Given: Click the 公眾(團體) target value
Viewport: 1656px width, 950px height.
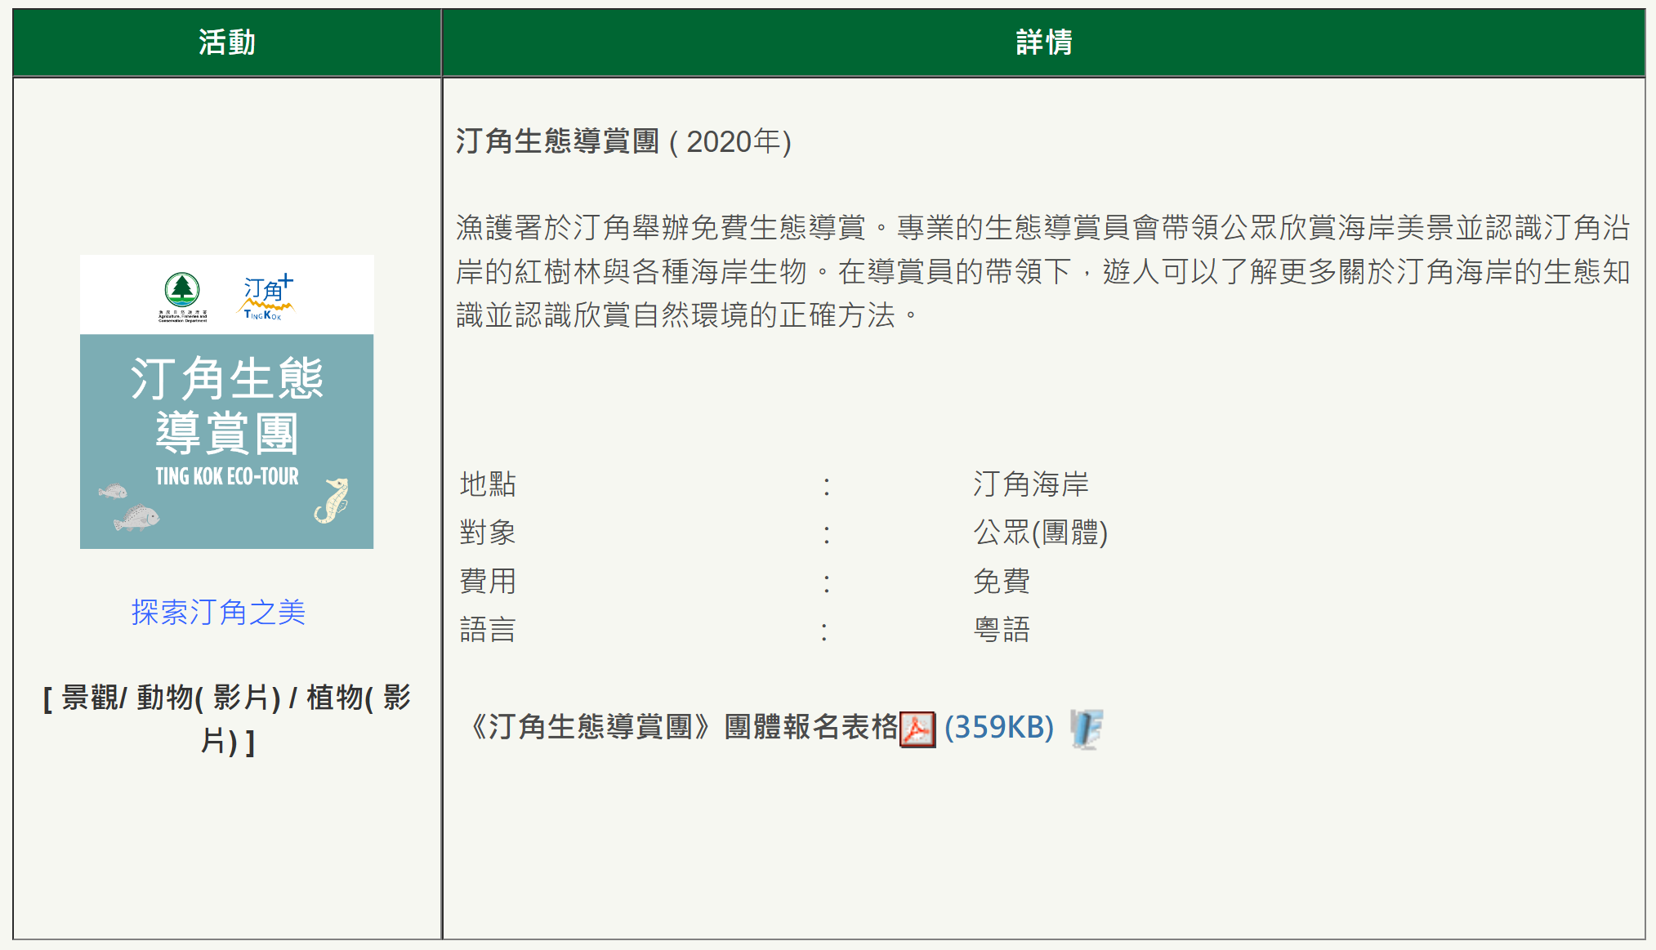Looking at the screenshot, I should coord(1040,533).
